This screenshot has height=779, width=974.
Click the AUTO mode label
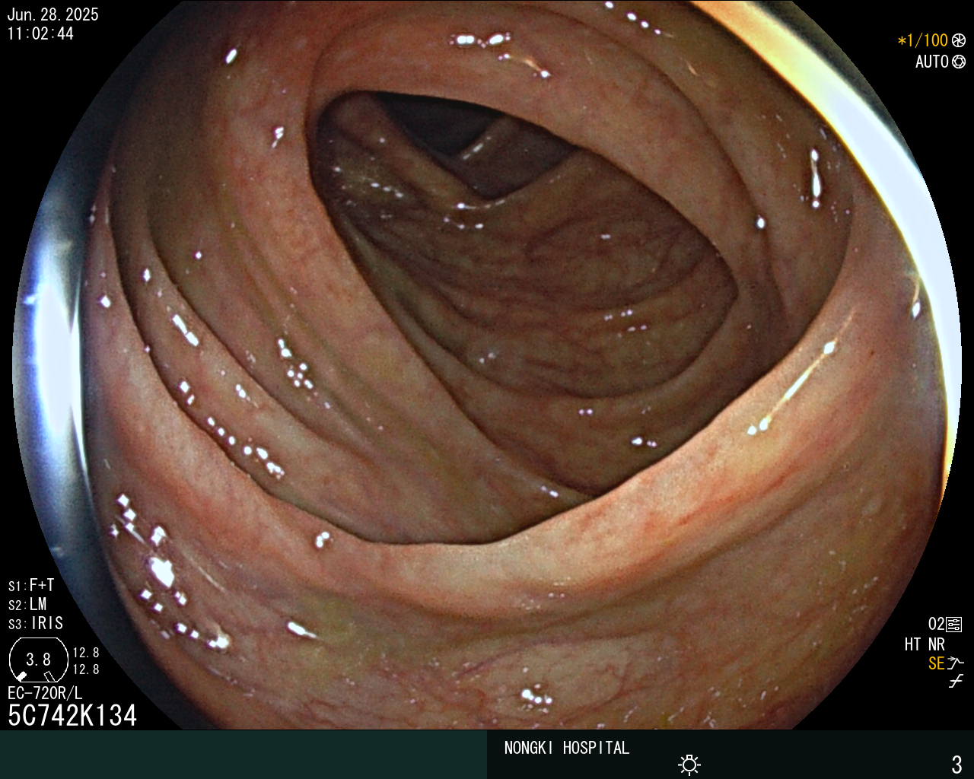click(x=931, y=62)
